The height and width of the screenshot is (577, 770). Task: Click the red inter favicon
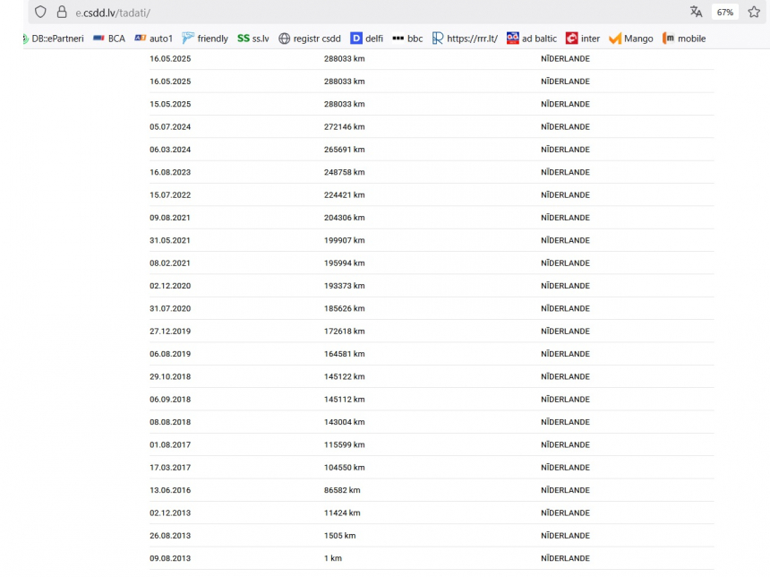tap(571, 39)
